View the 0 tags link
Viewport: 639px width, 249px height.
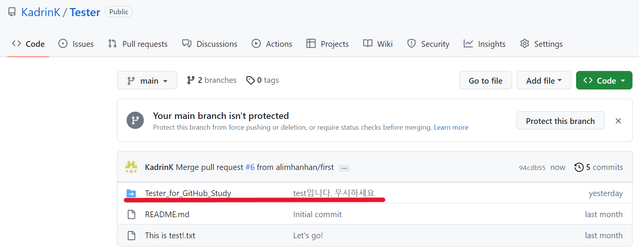262,80
